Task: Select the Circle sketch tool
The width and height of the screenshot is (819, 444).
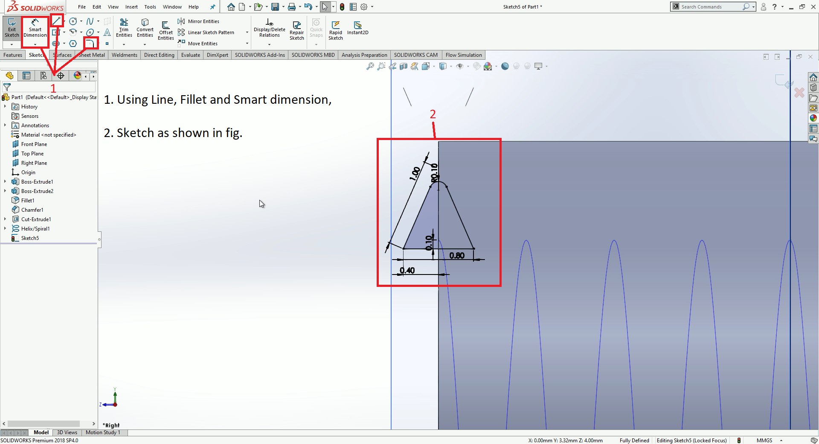Action: pos(73,21)
